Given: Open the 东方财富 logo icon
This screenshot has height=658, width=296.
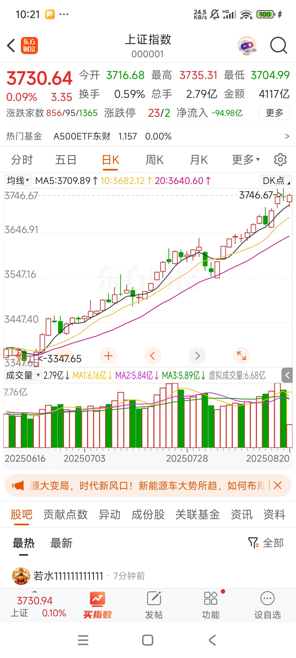Looking at the screenshot, I should tap(29, 46).
